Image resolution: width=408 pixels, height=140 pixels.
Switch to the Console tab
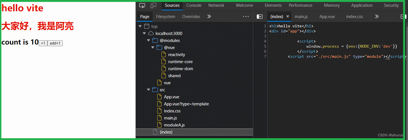(x=194, y=5)
